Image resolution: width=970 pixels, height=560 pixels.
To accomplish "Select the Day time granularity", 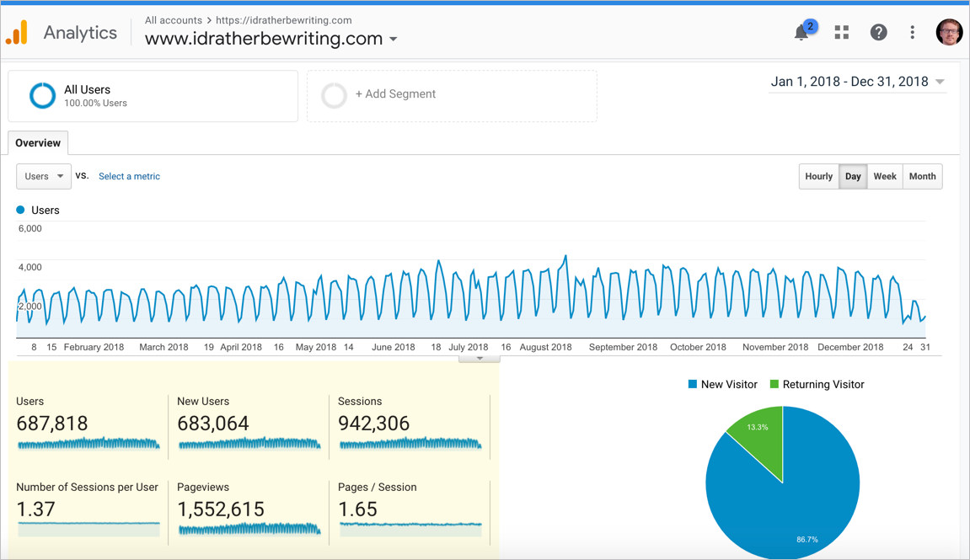I will 853,176.
